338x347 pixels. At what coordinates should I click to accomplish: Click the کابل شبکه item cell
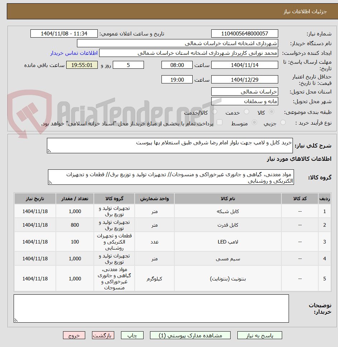(x=228, y=211)
